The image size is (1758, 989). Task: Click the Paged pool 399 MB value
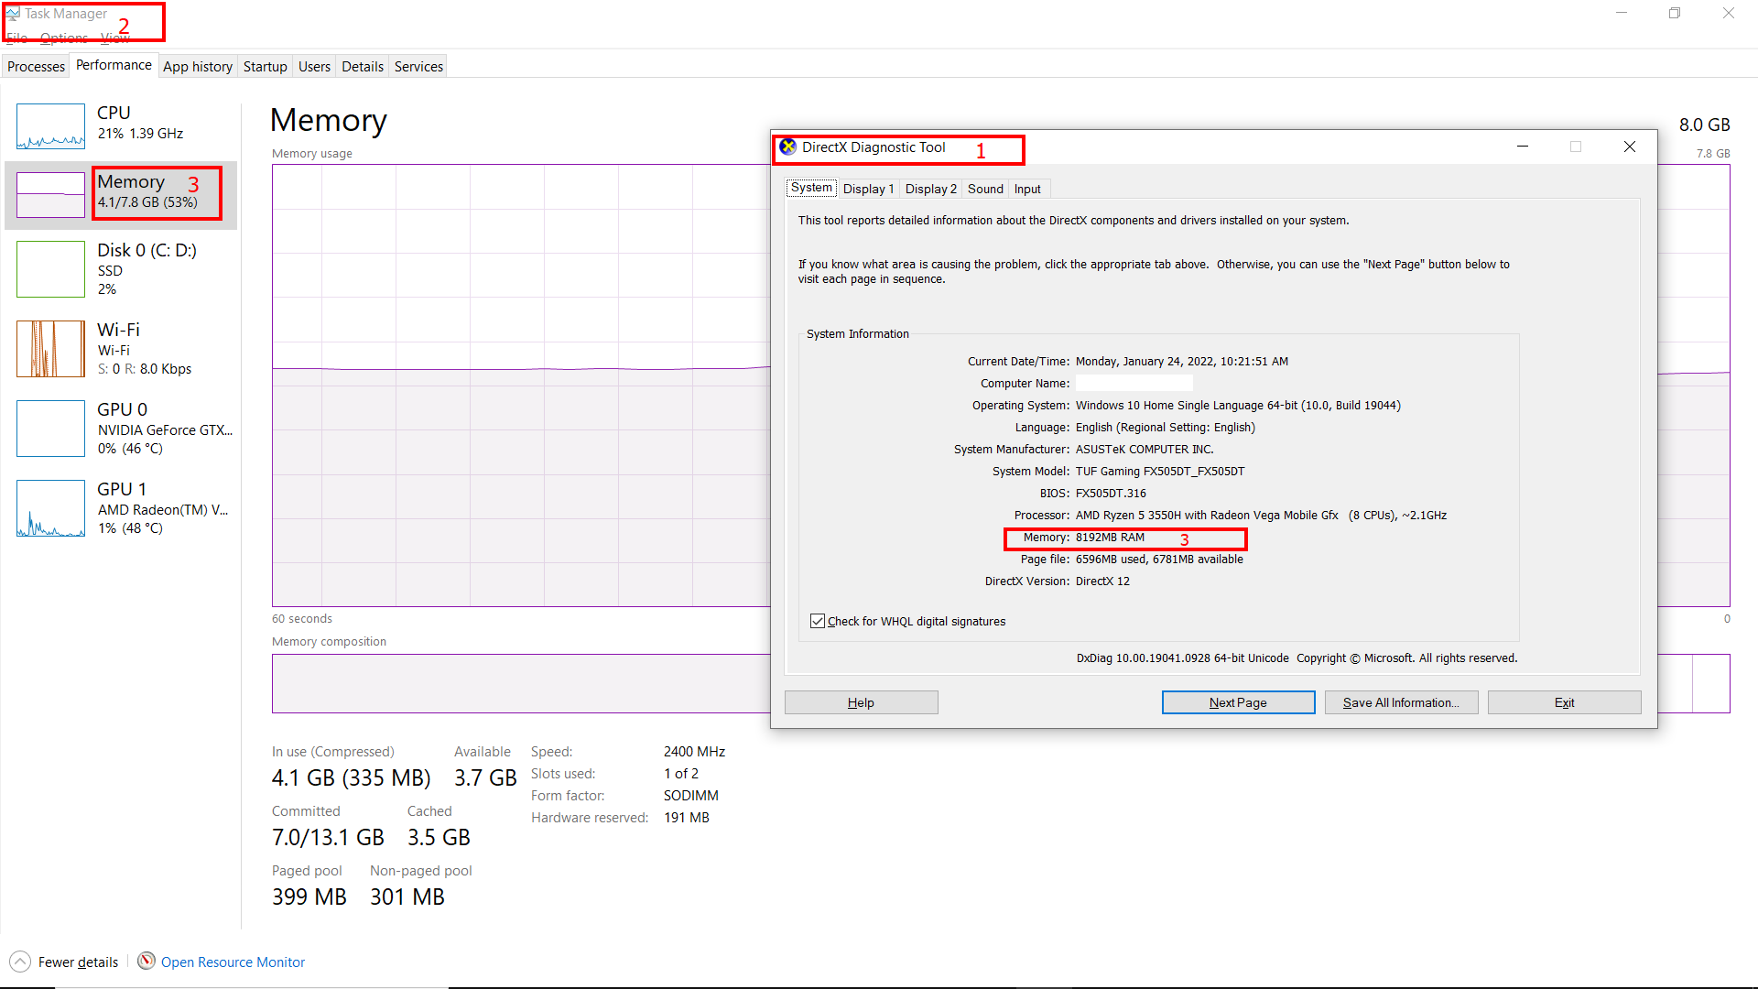tap(309, 897)
